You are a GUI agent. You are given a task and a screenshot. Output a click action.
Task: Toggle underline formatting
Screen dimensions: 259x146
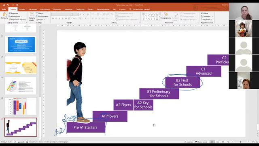[59, 19]
